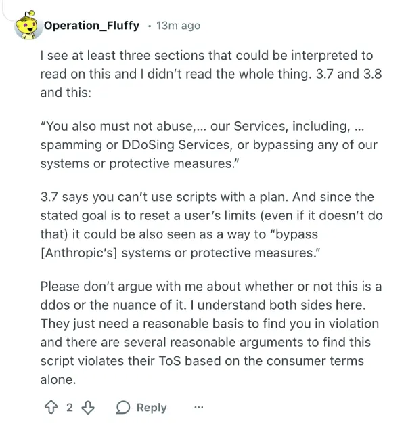Open the three-dot more options menu

[x=198, y=408]
